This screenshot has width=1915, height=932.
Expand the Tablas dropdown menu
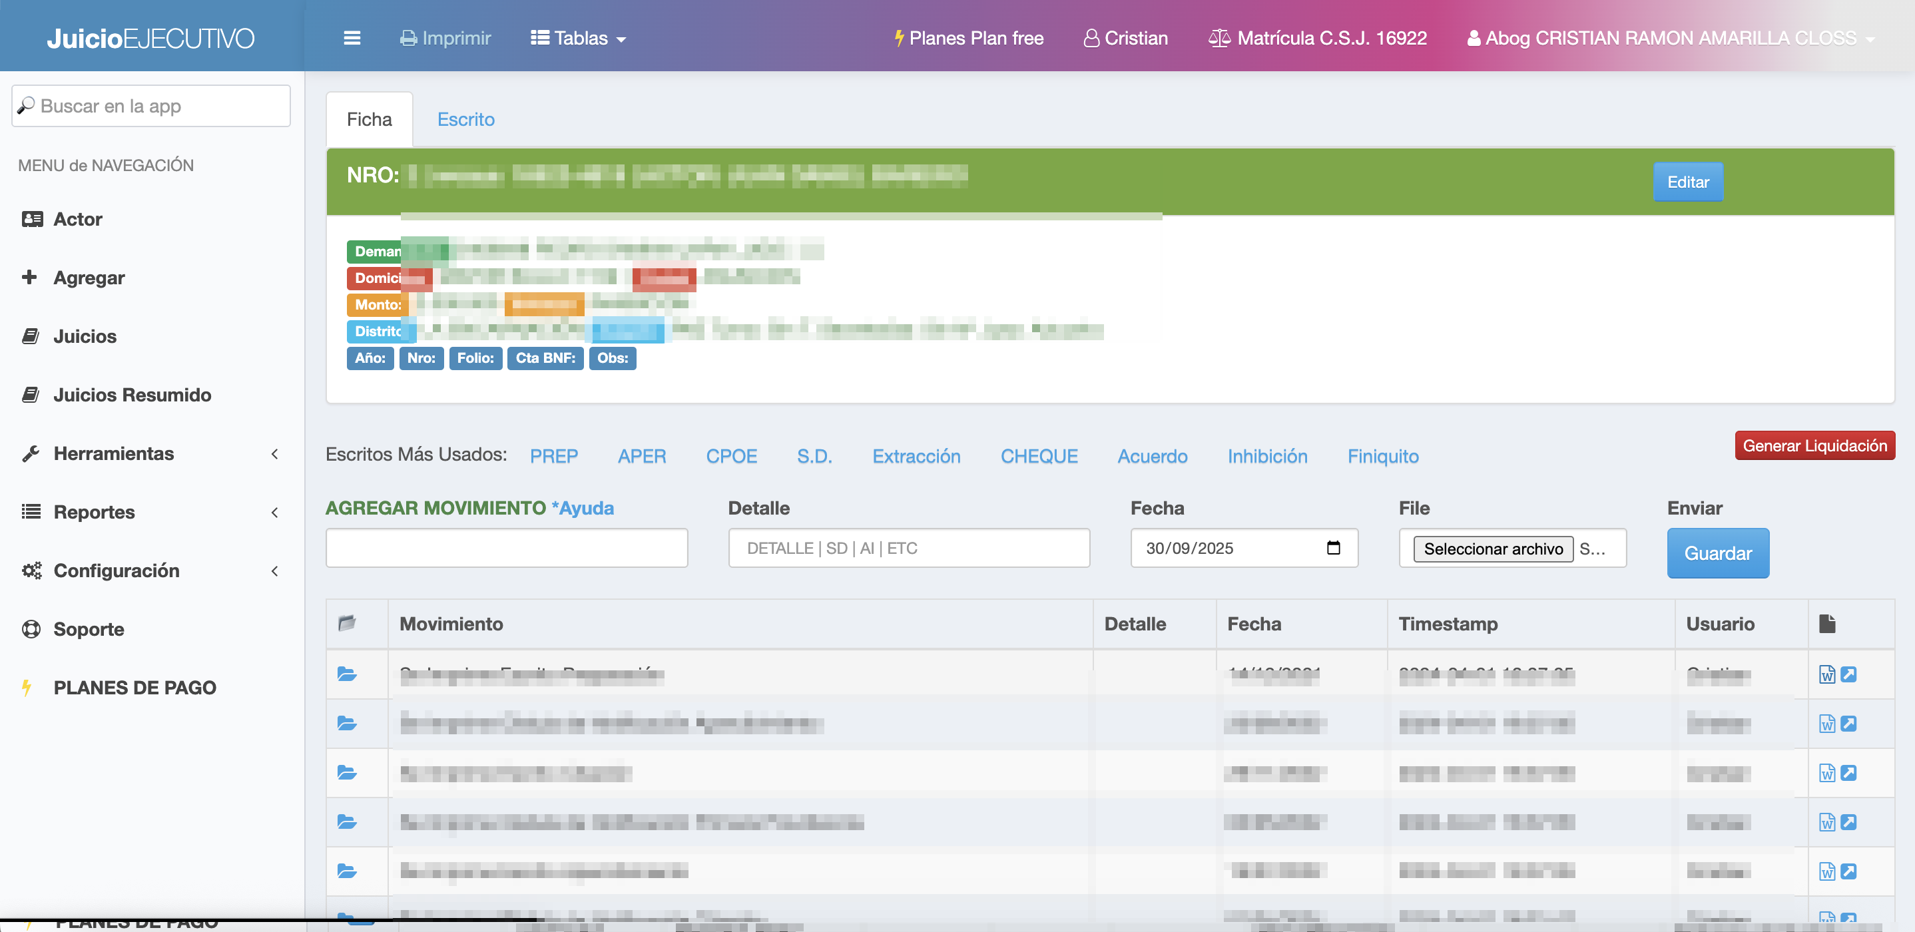579,38
